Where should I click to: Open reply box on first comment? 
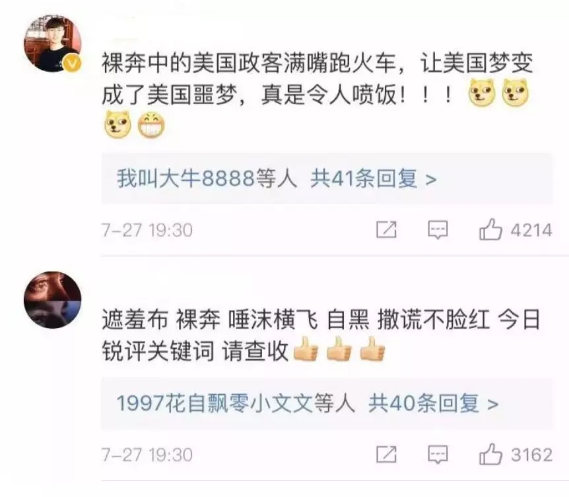click(438, 230)
